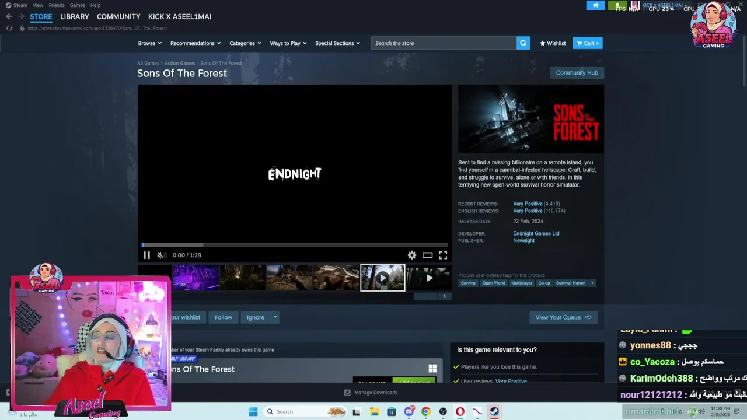The image size is (747, 420).
Task: Open the View menu
Action: [38, 5]
